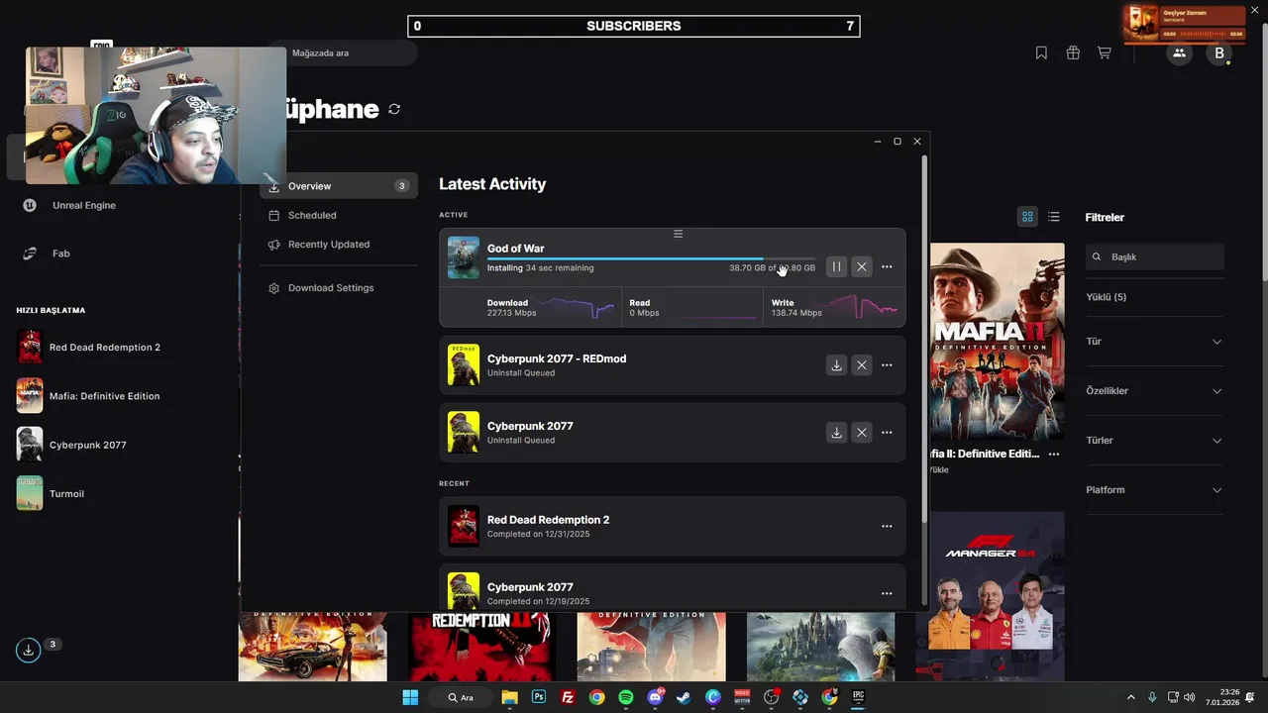Click the Mağazada ara search box

pyautogui.click(x=344, y=53)
